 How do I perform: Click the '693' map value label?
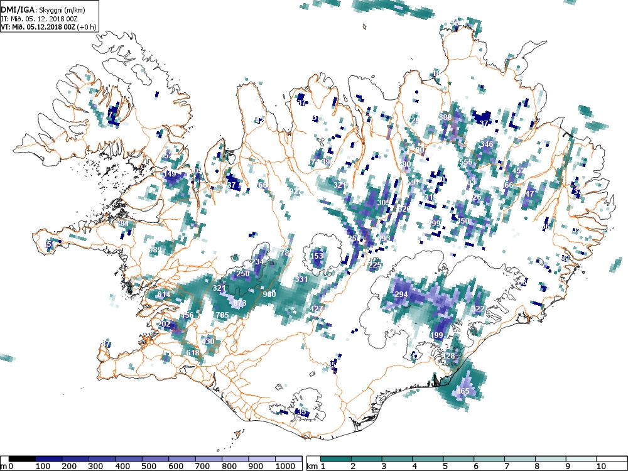click(384, 238)
